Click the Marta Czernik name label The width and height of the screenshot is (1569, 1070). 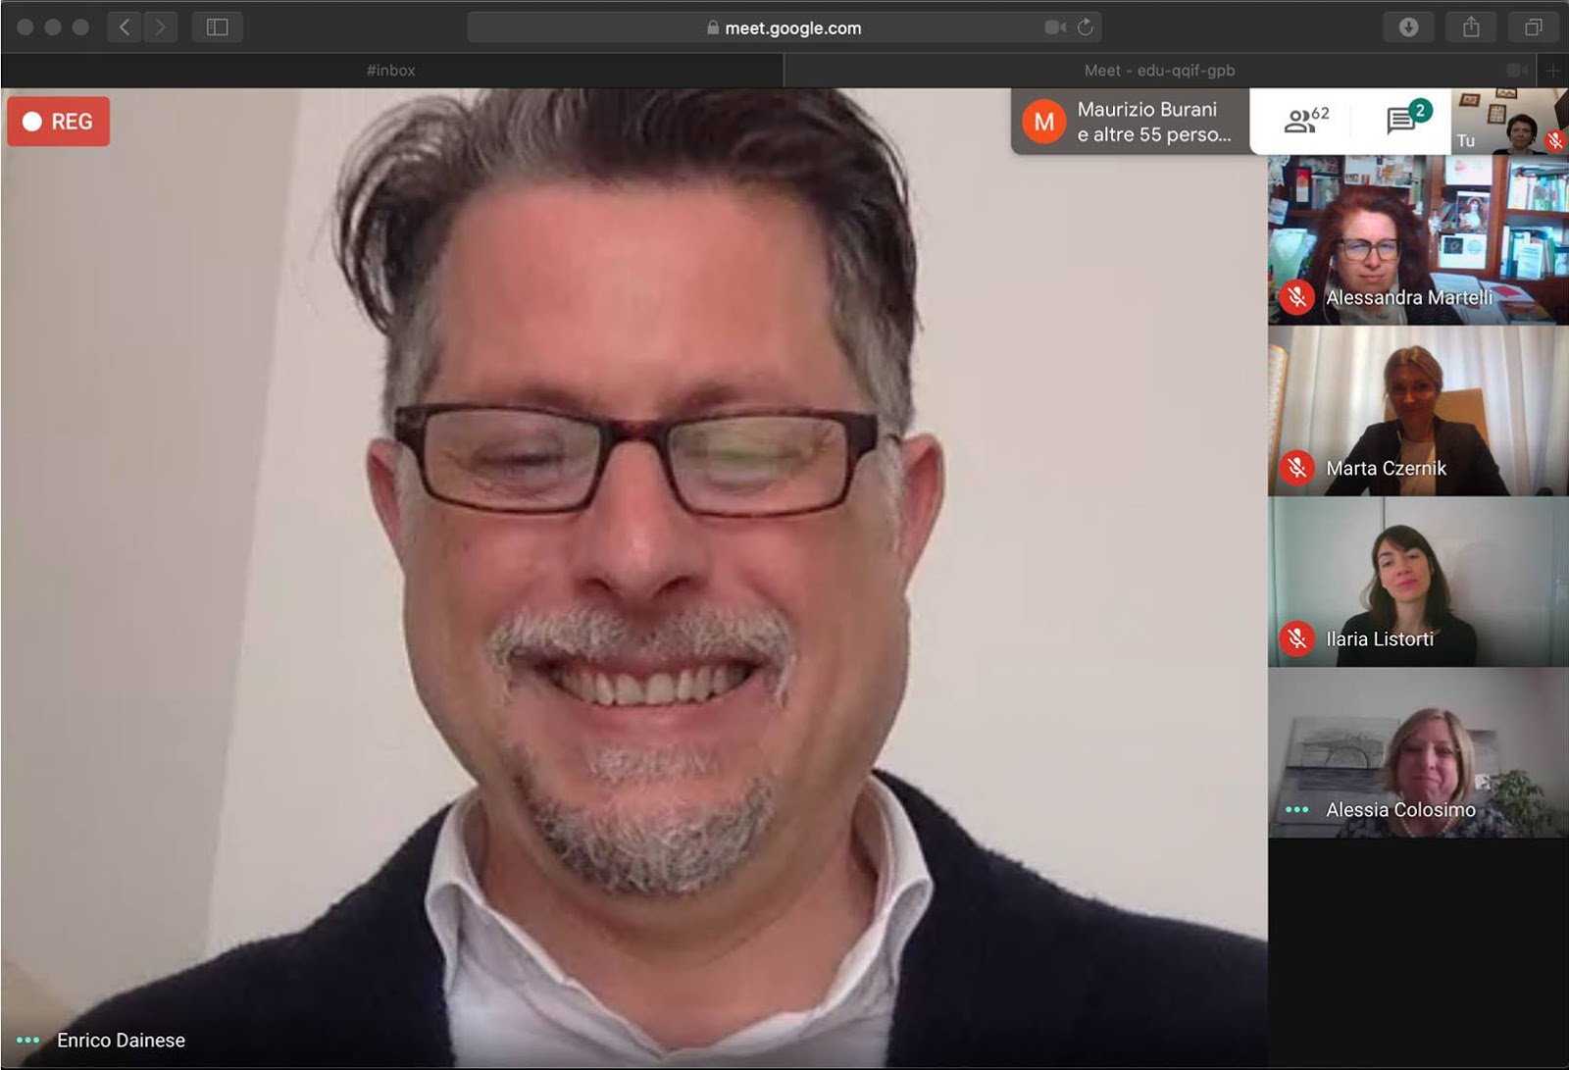click(1386, 468)
